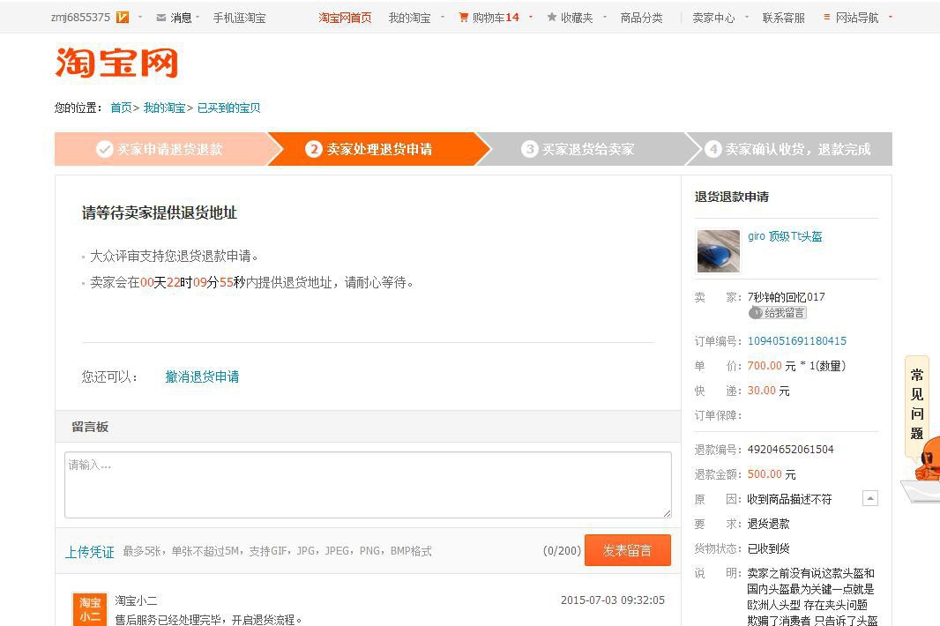Screen dimensions: 940x626
Task: Click the shipping fee 30.00 元
Action: coord(769,391)
